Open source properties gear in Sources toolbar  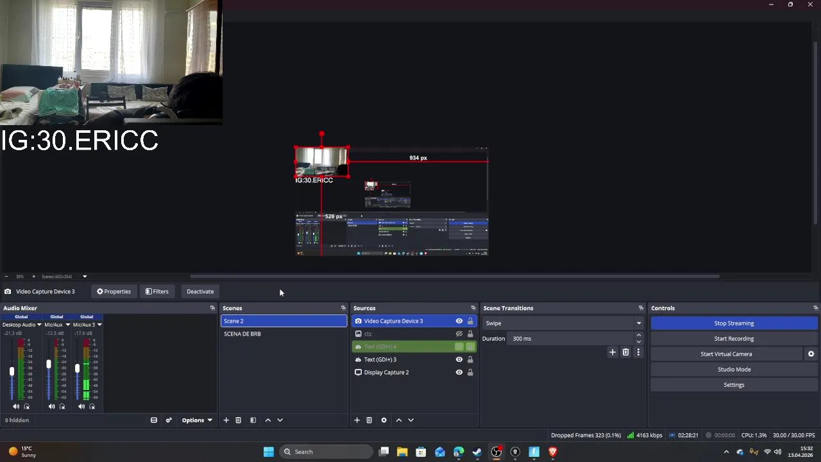pyautogui.click(x=384, y=420)
